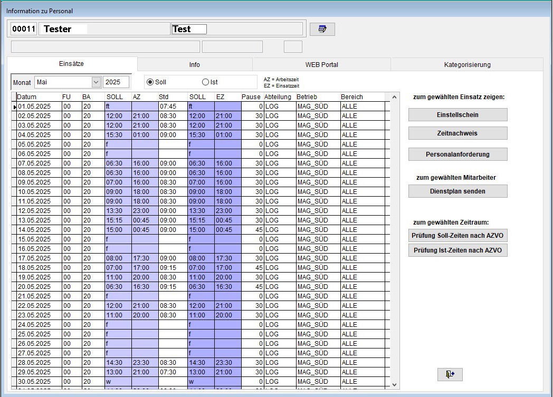Click Std cell 07:30 on 29.05.2025
This screenshot has width=553, height=397.
pyautogui.click(x=173, y=372)
